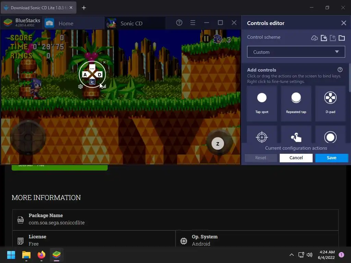
Task: Open Firefox from taskbar
Action: (x=41, y=255)
